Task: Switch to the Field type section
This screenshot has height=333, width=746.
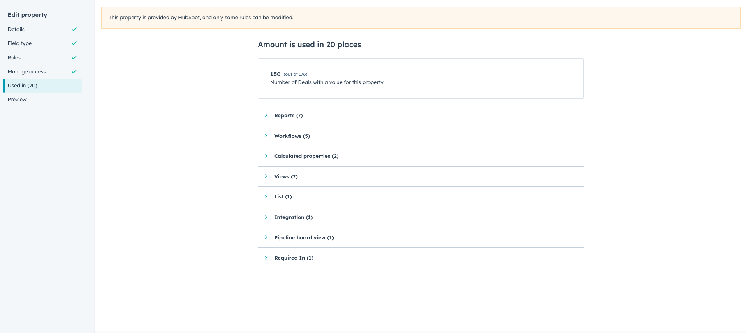Action: [20, 43]
